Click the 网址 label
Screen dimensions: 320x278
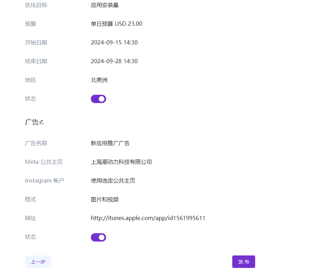pyautogui.click(x=31, y=218)
